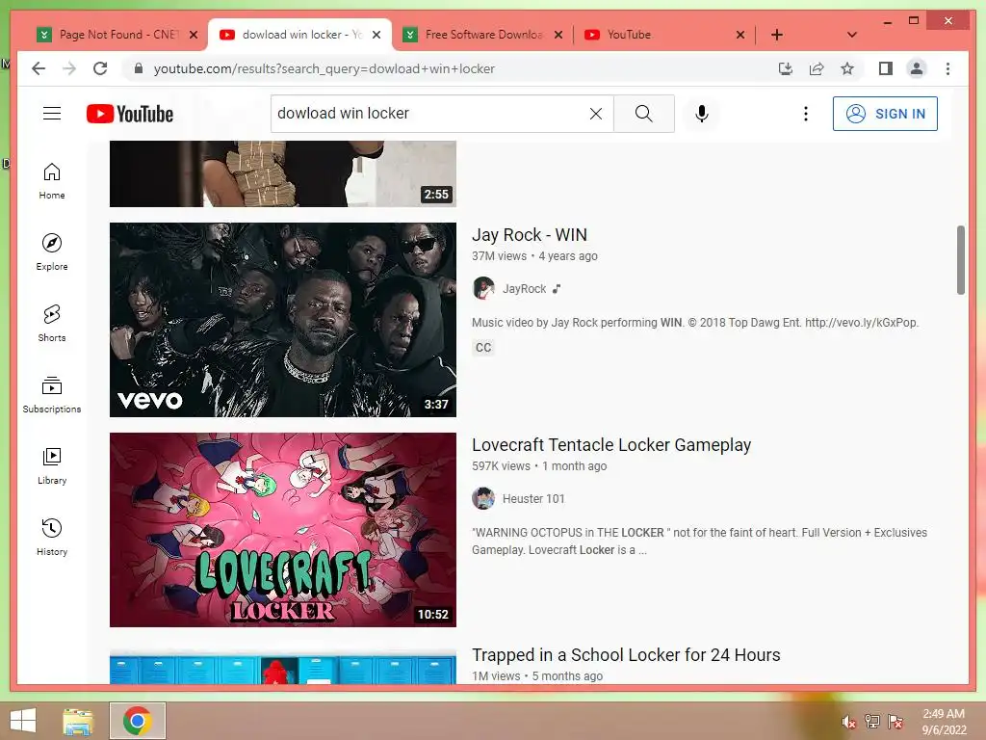Click the '597K views' text
986x740 pixels.
point(501,466)
